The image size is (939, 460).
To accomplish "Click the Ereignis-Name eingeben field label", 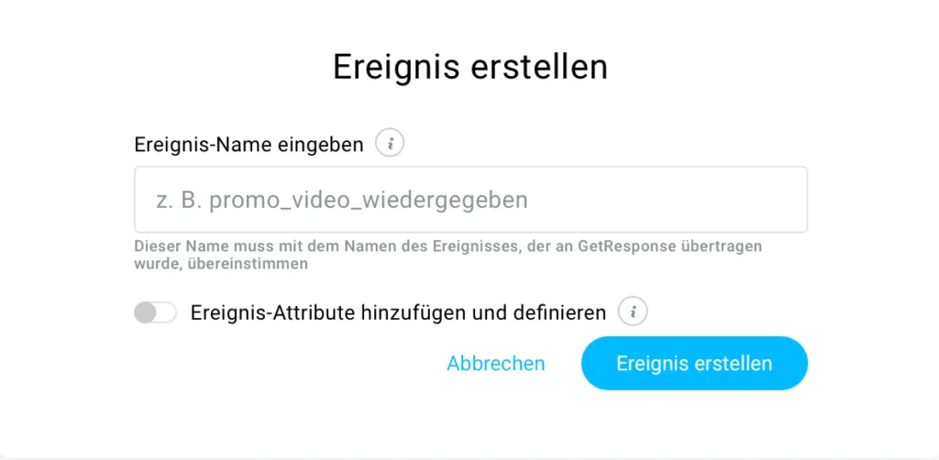I will pos(249,144).
